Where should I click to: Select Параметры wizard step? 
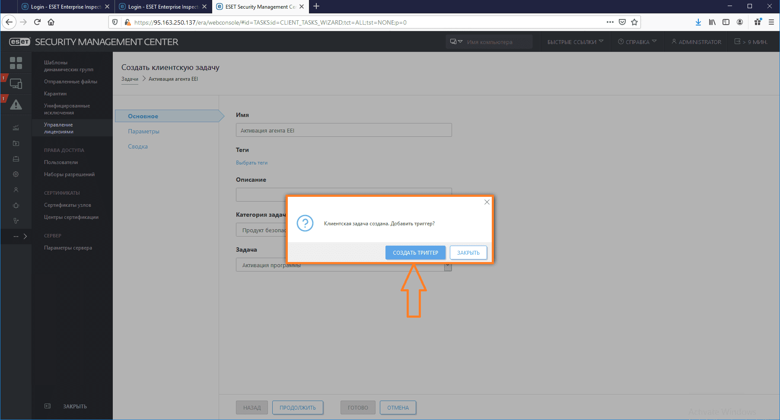click(x=143, y=131)
